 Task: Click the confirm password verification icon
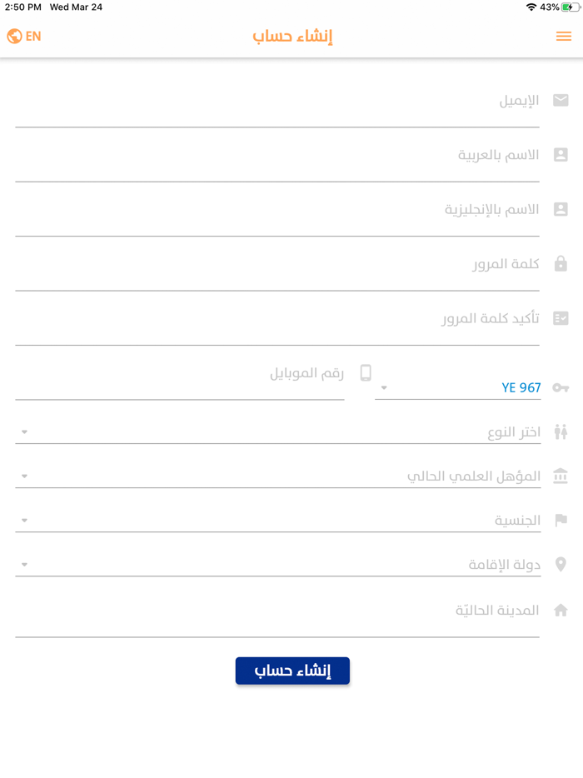[561, 317]
